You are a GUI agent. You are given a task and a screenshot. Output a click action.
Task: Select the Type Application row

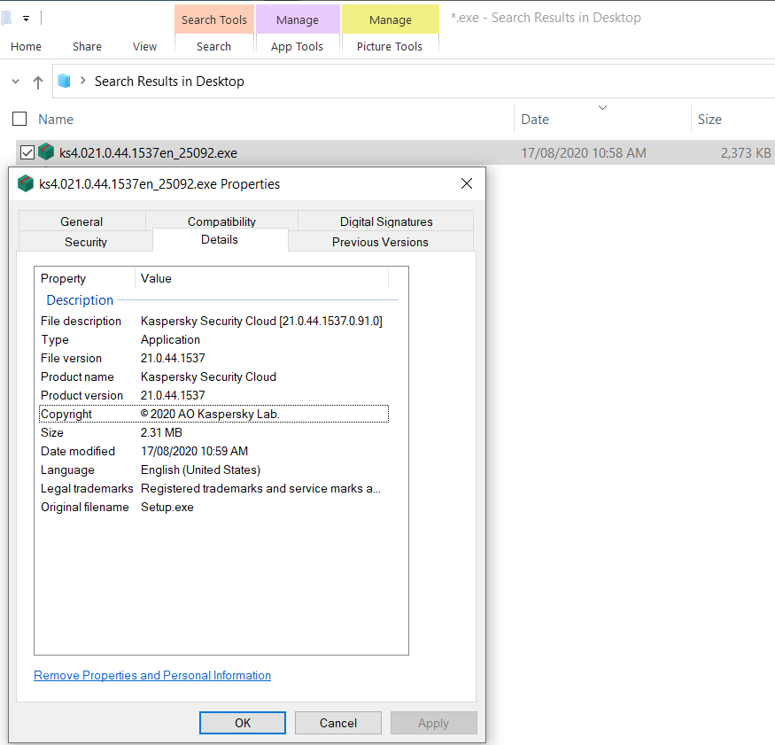coord(214,339)
